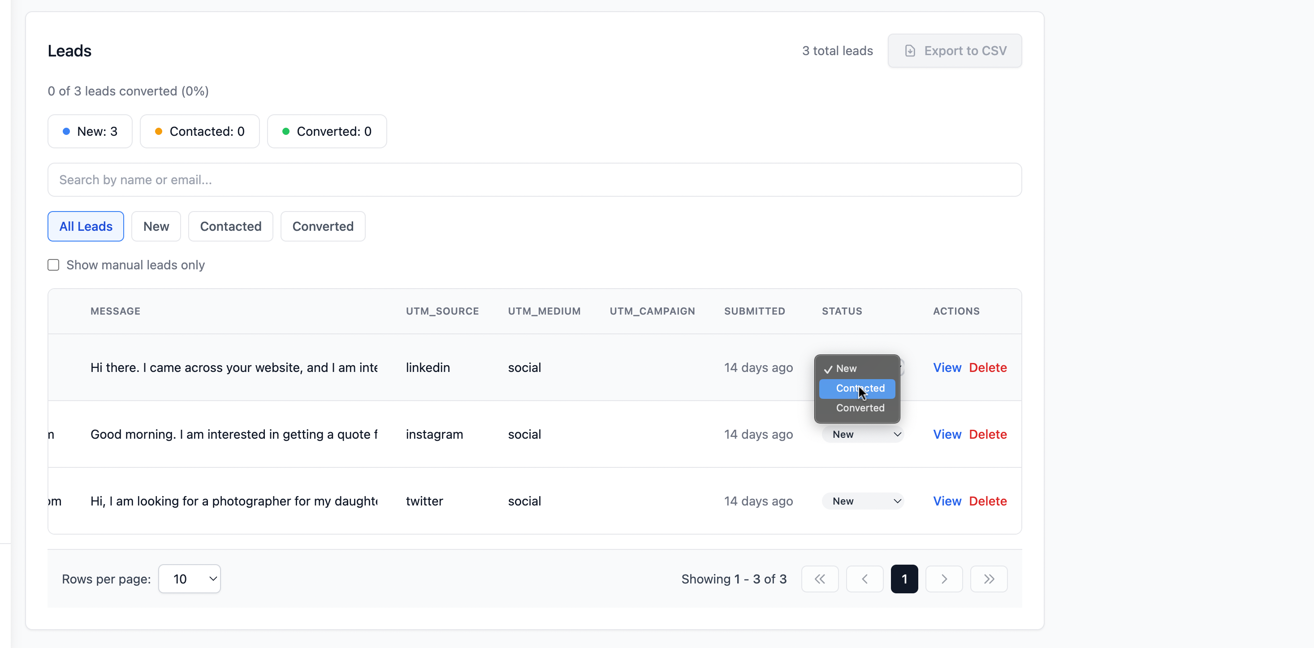Pick the checked New option in status menu
This screenshot has height=648, width=1314.
point(857,368)
